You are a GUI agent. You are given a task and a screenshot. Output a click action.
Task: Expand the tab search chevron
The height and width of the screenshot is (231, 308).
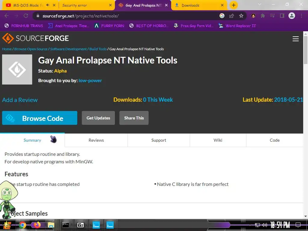260,4
